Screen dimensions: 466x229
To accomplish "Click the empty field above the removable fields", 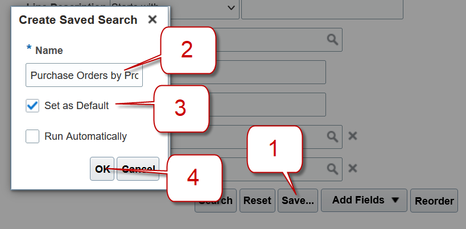I will 273,105.
